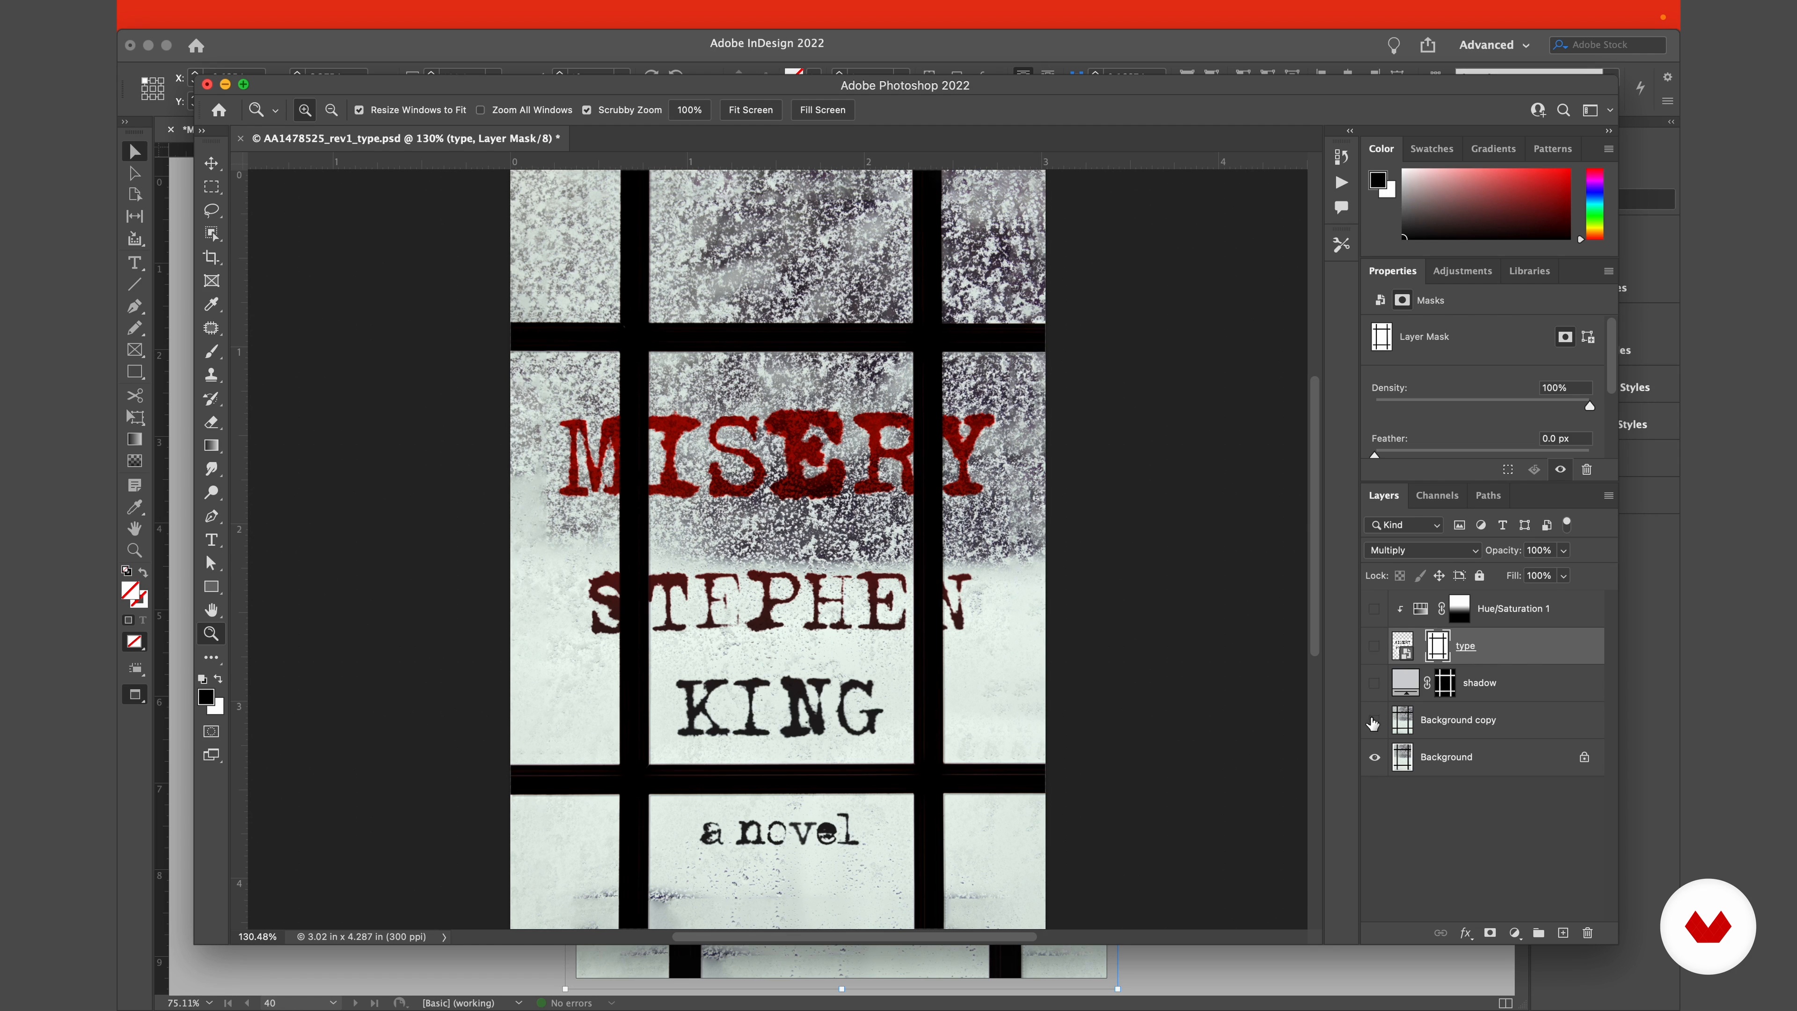
Task: Show the type layer
Action: pos(1374,646)
